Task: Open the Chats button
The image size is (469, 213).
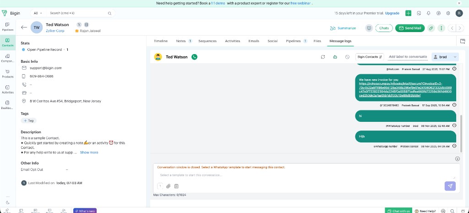Action: 384,28
